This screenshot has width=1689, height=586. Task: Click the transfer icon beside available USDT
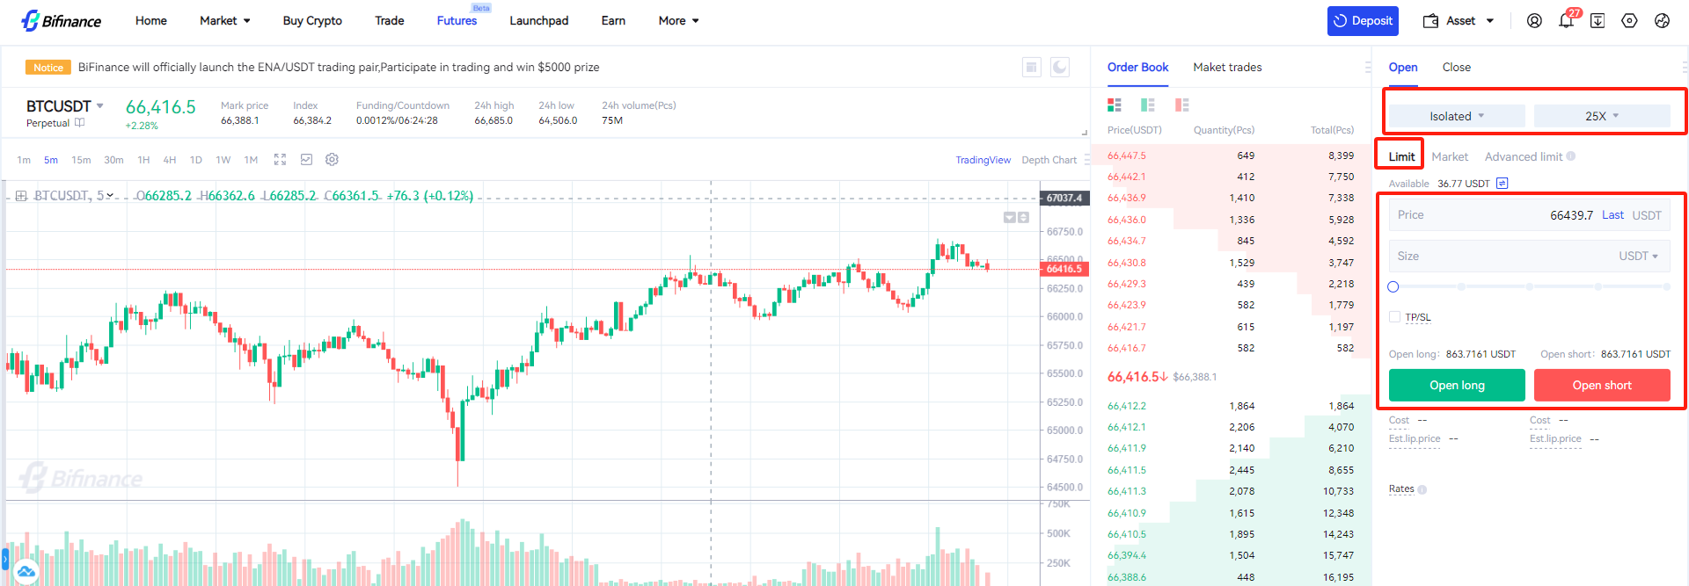(x=1503, y=184)
